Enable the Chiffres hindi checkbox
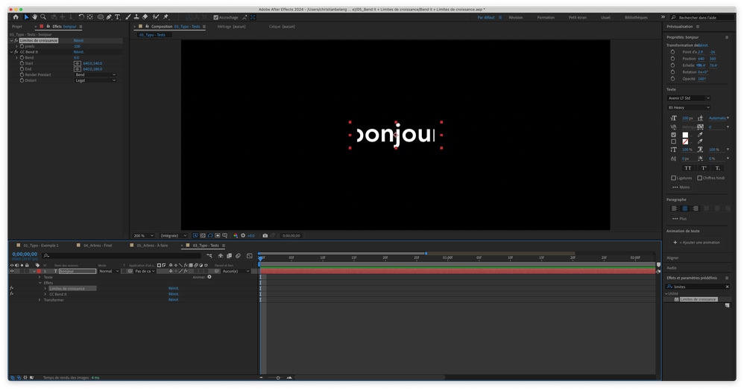 pos(699,178)
